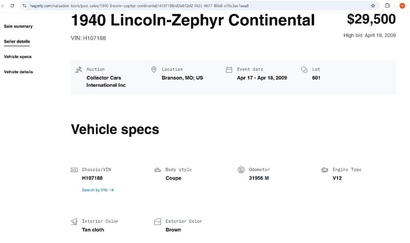Click the engine type icon
The image size is (410, 243).
[325, 170]
